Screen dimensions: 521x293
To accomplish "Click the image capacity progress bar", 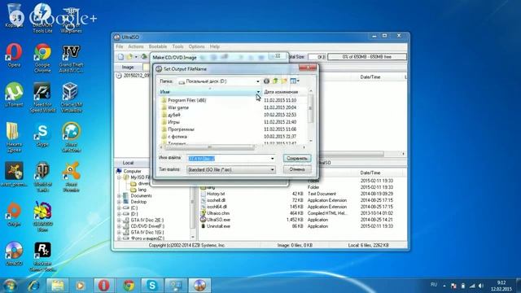I will click(367, 57).
